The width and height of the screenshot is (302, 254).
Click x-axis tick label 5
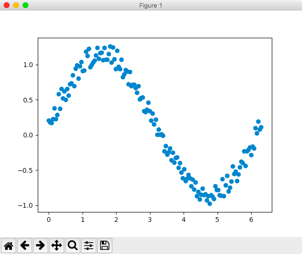click(x=217, y=220)
